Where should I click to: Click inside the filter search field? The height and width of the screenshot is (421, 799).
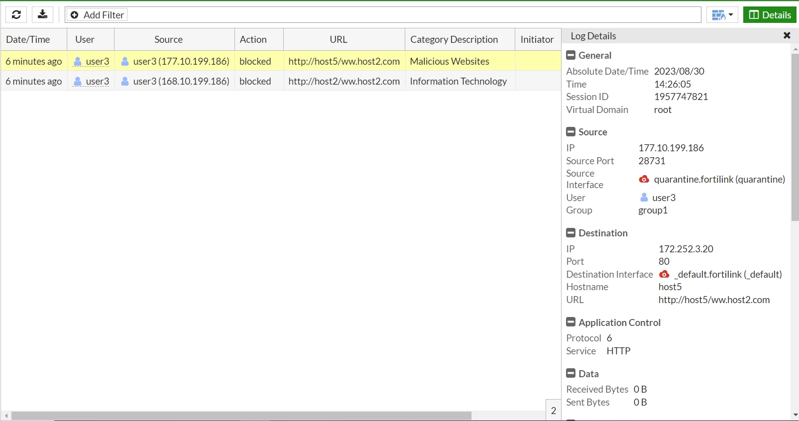click(413, 15)
